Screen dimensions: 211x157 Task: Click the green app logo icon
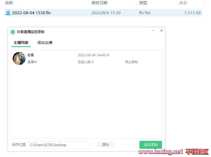(x=13, y=32)
